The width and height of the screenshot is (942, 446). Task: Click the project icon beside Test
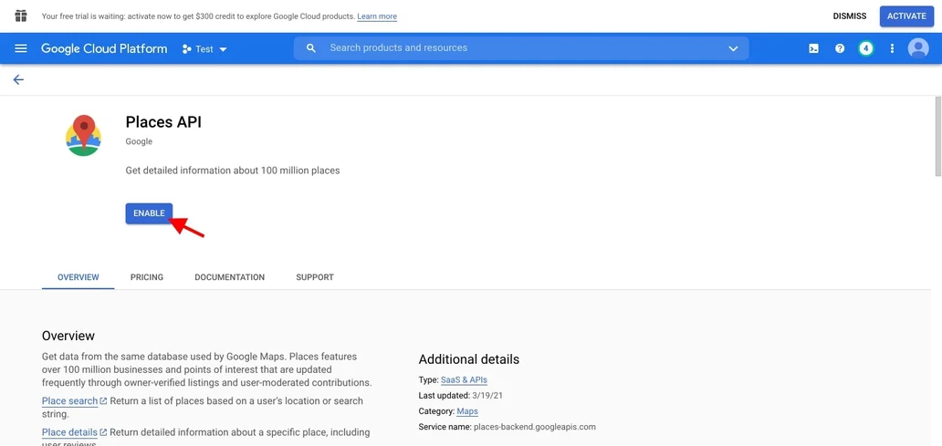186,49
